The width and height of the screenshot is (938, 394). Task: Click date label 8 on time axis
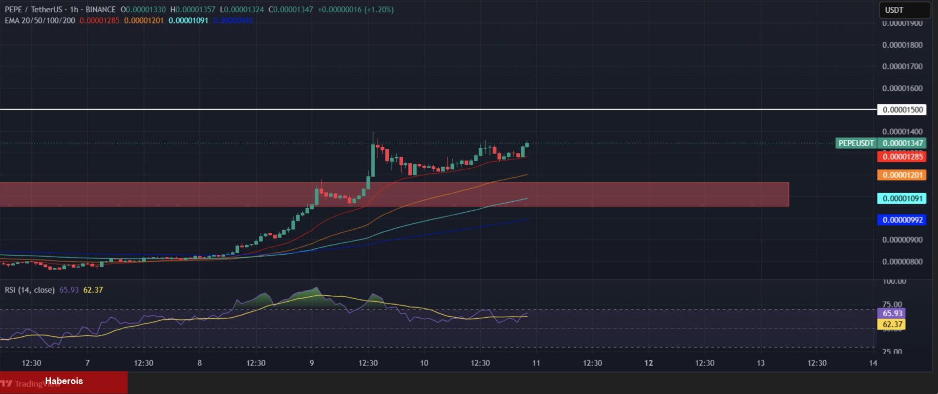click(x=199, y=363)
